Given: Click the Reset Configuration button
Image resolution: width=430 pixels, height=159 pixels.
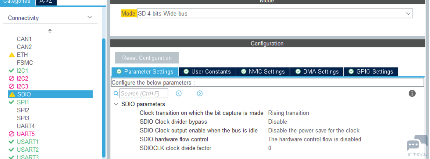Looking at the screenshot, I should click(147, 58).
